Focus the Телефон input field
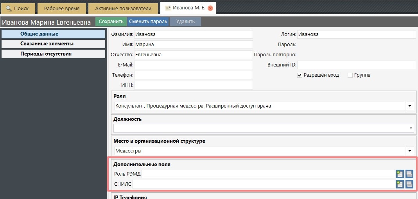This screenshot has height=199, width=418. [194, 75]
